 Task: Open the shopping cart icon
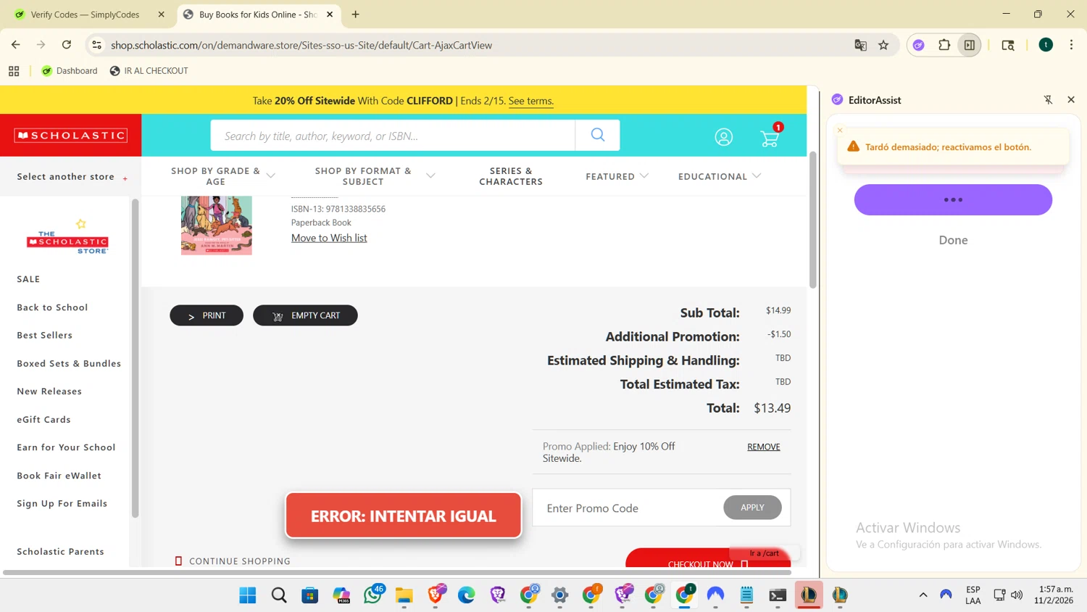pyautogui.click(x=770, y=137)
